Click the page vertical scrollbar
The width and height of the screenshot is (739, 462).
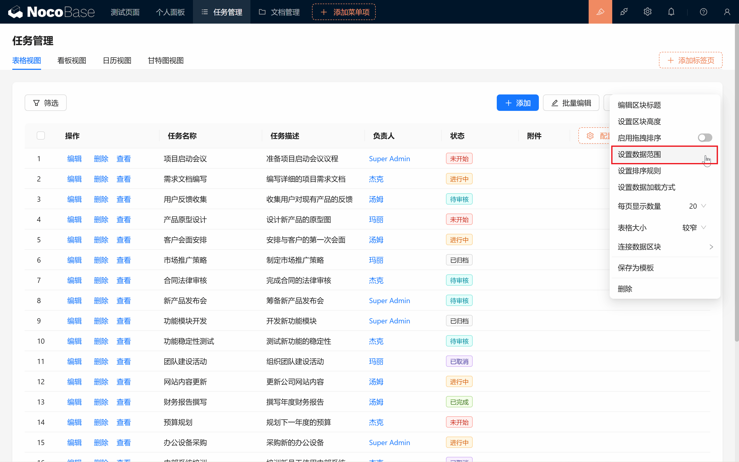[736, 183]
